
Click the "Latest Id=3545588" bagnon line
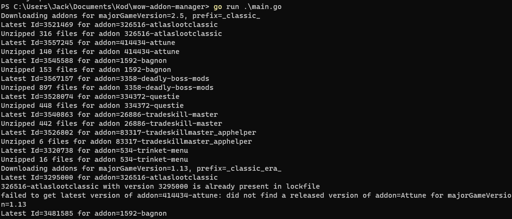(84, 61)
